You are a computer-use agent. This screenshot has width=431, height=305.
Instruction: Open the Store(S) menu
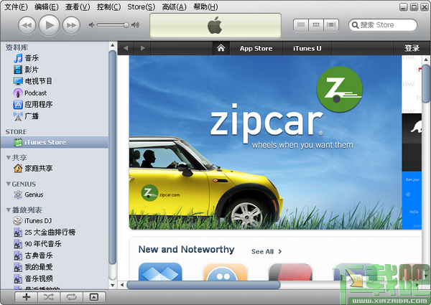coord(141,6)
